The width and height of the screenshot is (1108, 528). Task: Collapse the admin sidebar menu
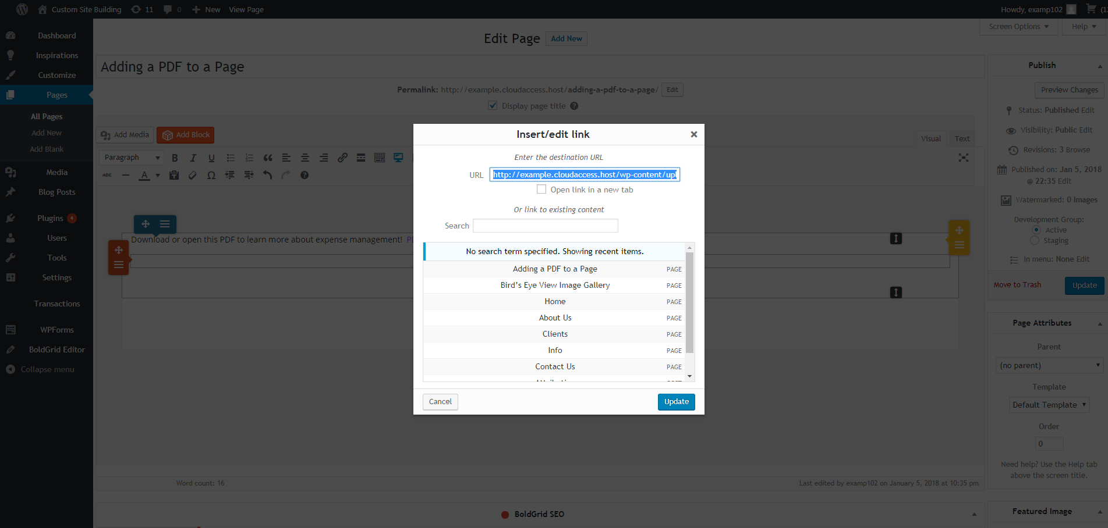pyautogui.click(x=41, y=370)
